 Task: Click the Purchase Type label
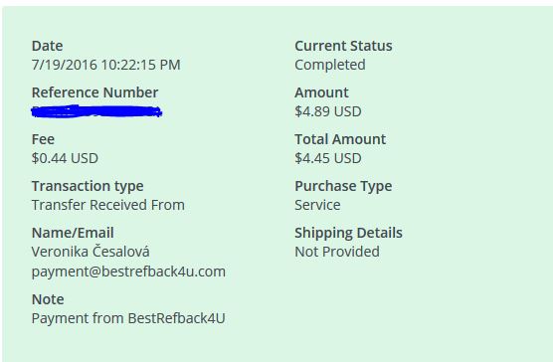pyautogui.click(x=343, y=186)
